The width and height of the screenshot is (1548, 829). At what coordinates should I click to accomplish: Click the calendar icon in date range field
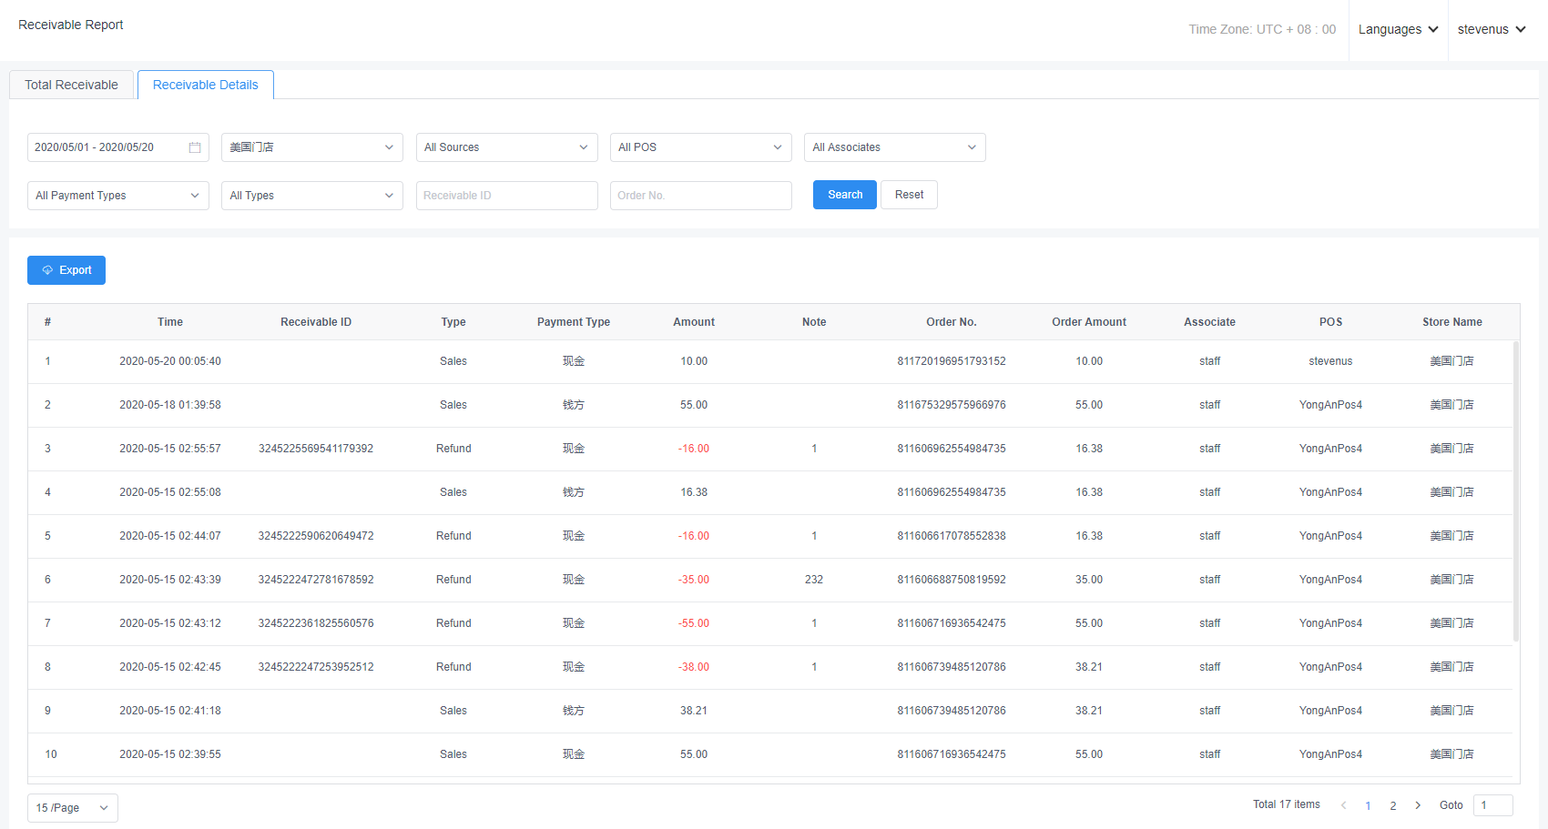(195, 147)
